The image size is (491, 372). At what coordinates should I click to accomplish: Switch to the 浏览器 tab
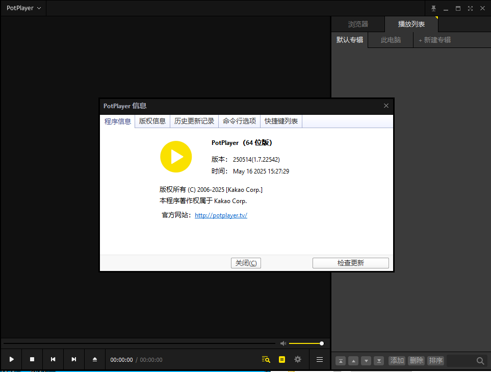point(358,24)
